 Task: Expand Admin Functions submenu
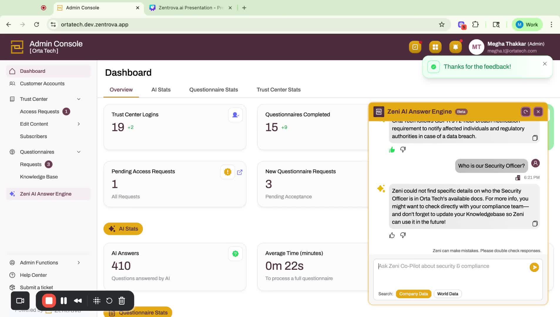point(79,263)
